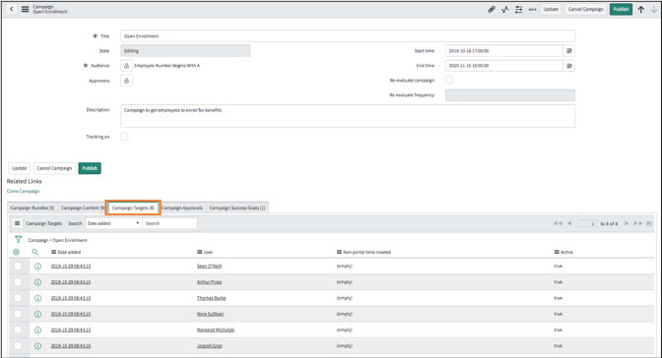Open more options ellipsis in header

pos(532,9)
